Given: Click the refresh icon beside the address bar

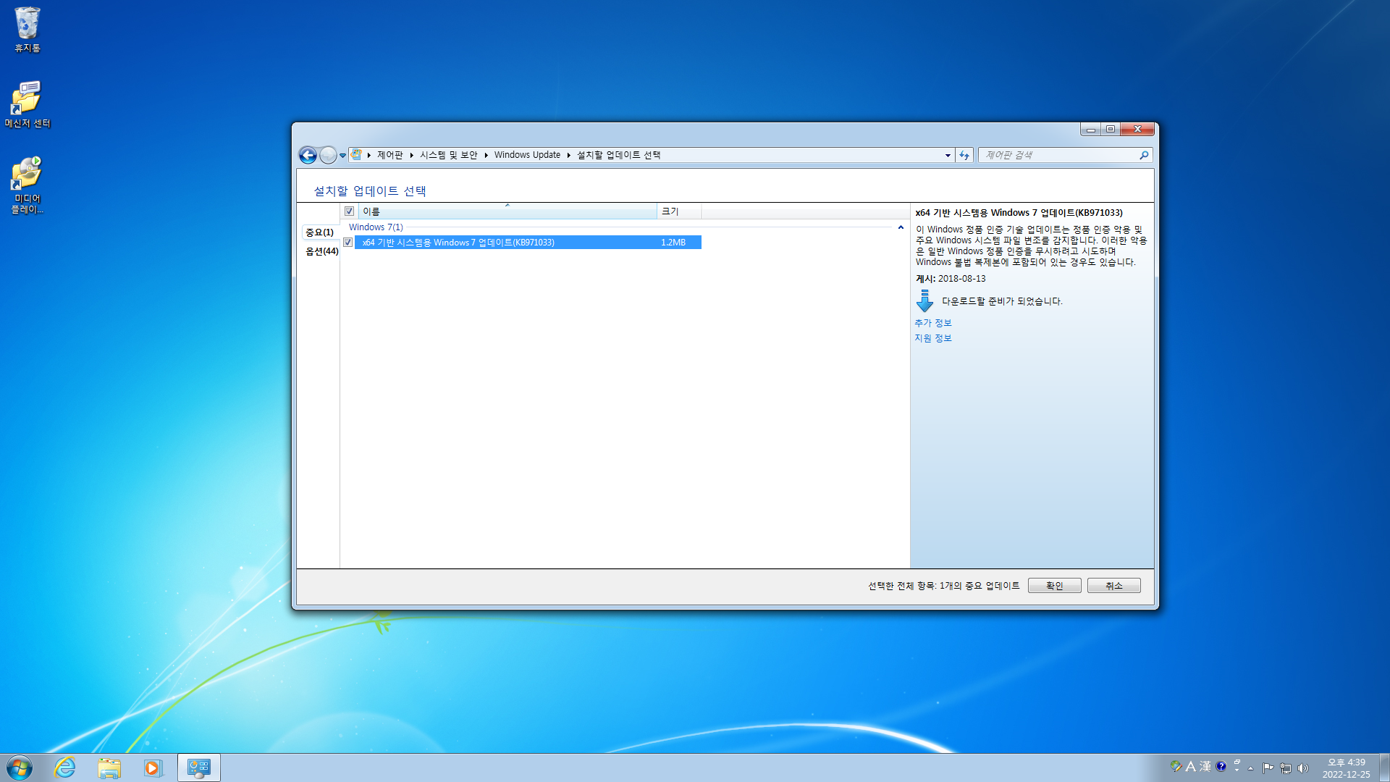Looking at the screenshot, I should 964,155.
